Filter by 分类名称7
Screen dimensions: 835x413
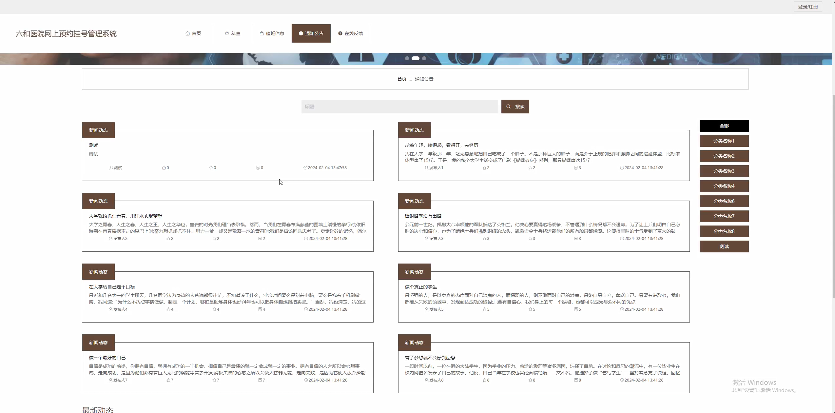(x=724, y=216)
